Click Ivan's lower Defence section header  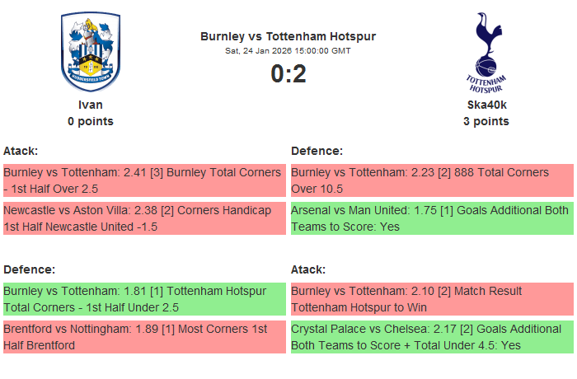coord(29,269)
